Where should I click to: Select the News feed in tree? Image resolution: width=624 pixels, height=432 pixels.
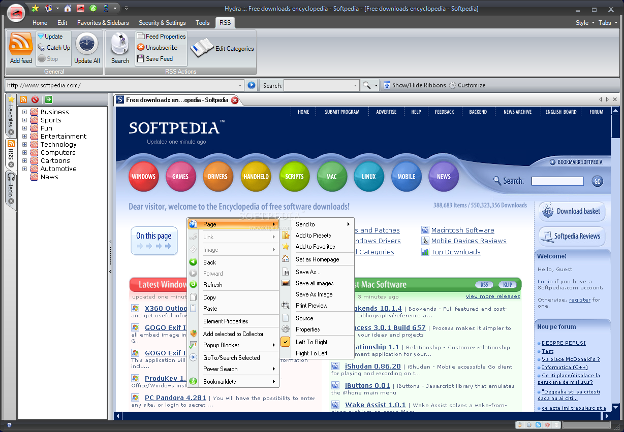pyautogui.click(x=49, y=177)
